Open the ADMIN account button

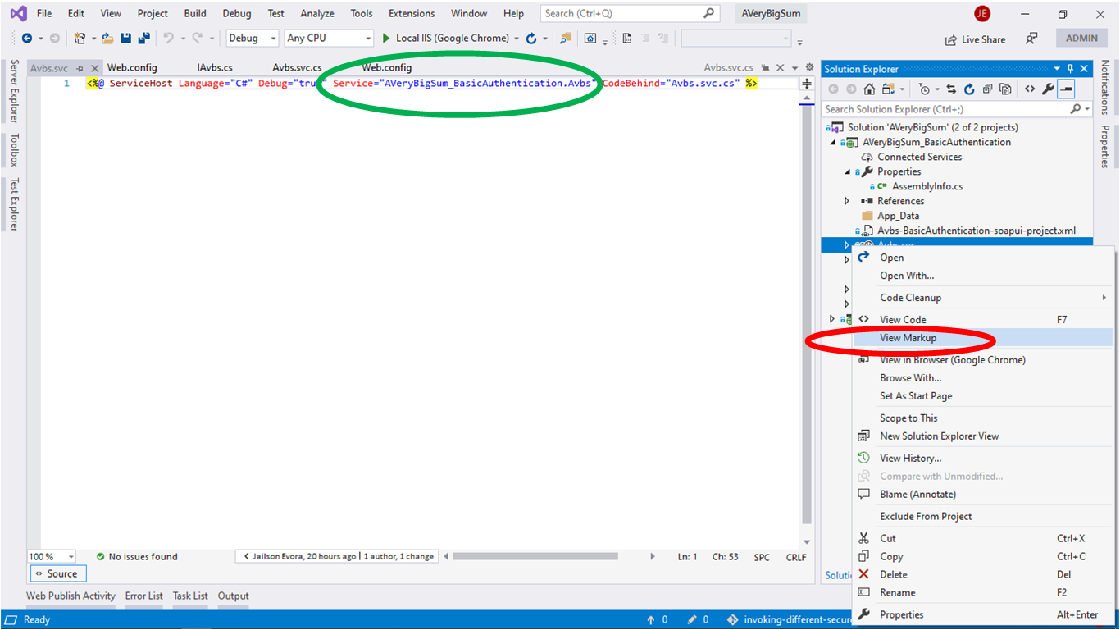(x=1081, y=38)
